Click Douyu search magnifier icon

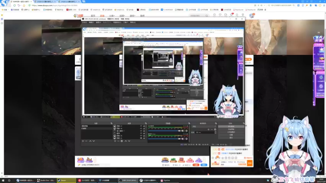(x=207, y=15)
